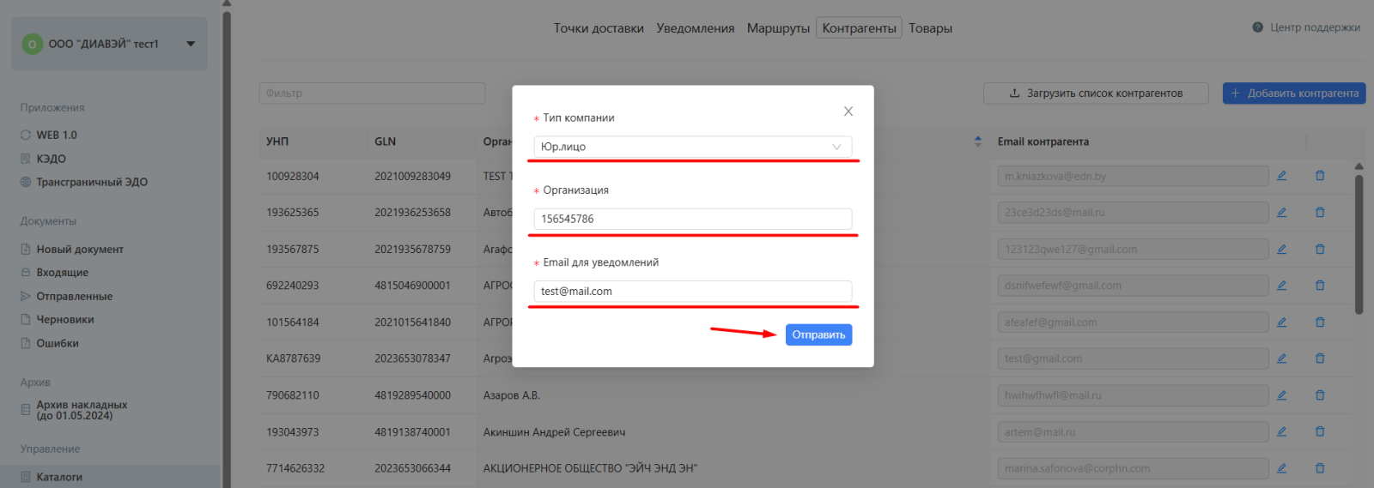Click the edit pencil for artem@mail.ru row
1374x488 pixels.
click(1281, 432)
